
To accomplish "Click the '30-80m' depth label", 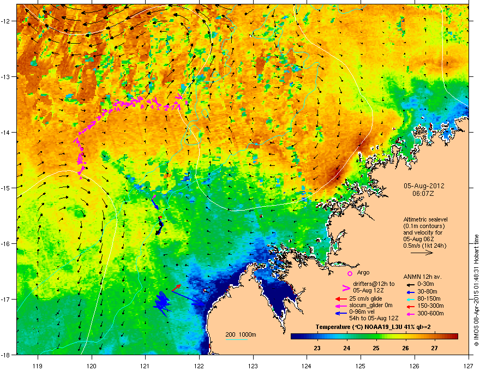I will (427, 291).
